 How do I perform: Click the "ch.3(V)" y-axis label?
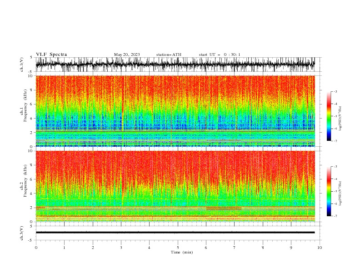(22, 233)
